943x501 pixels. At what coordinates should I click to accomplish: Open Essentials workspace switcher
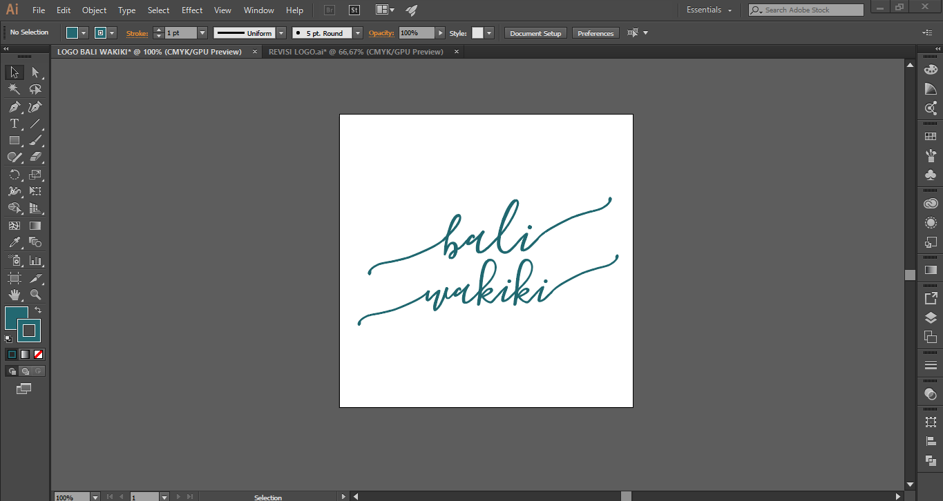click(709, 10)
